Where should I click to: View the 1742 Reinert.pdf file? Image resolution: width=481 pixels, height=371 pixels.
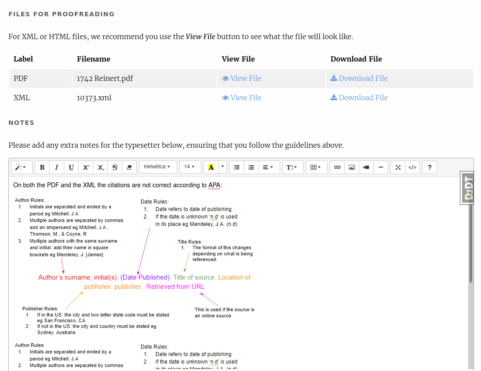[242, 78]
